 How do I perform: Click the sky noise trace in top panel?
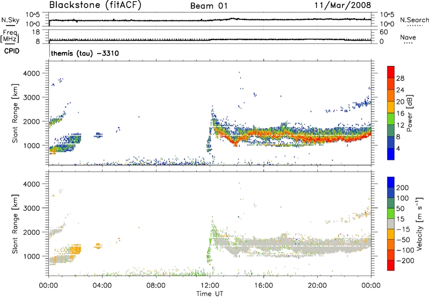210,20
